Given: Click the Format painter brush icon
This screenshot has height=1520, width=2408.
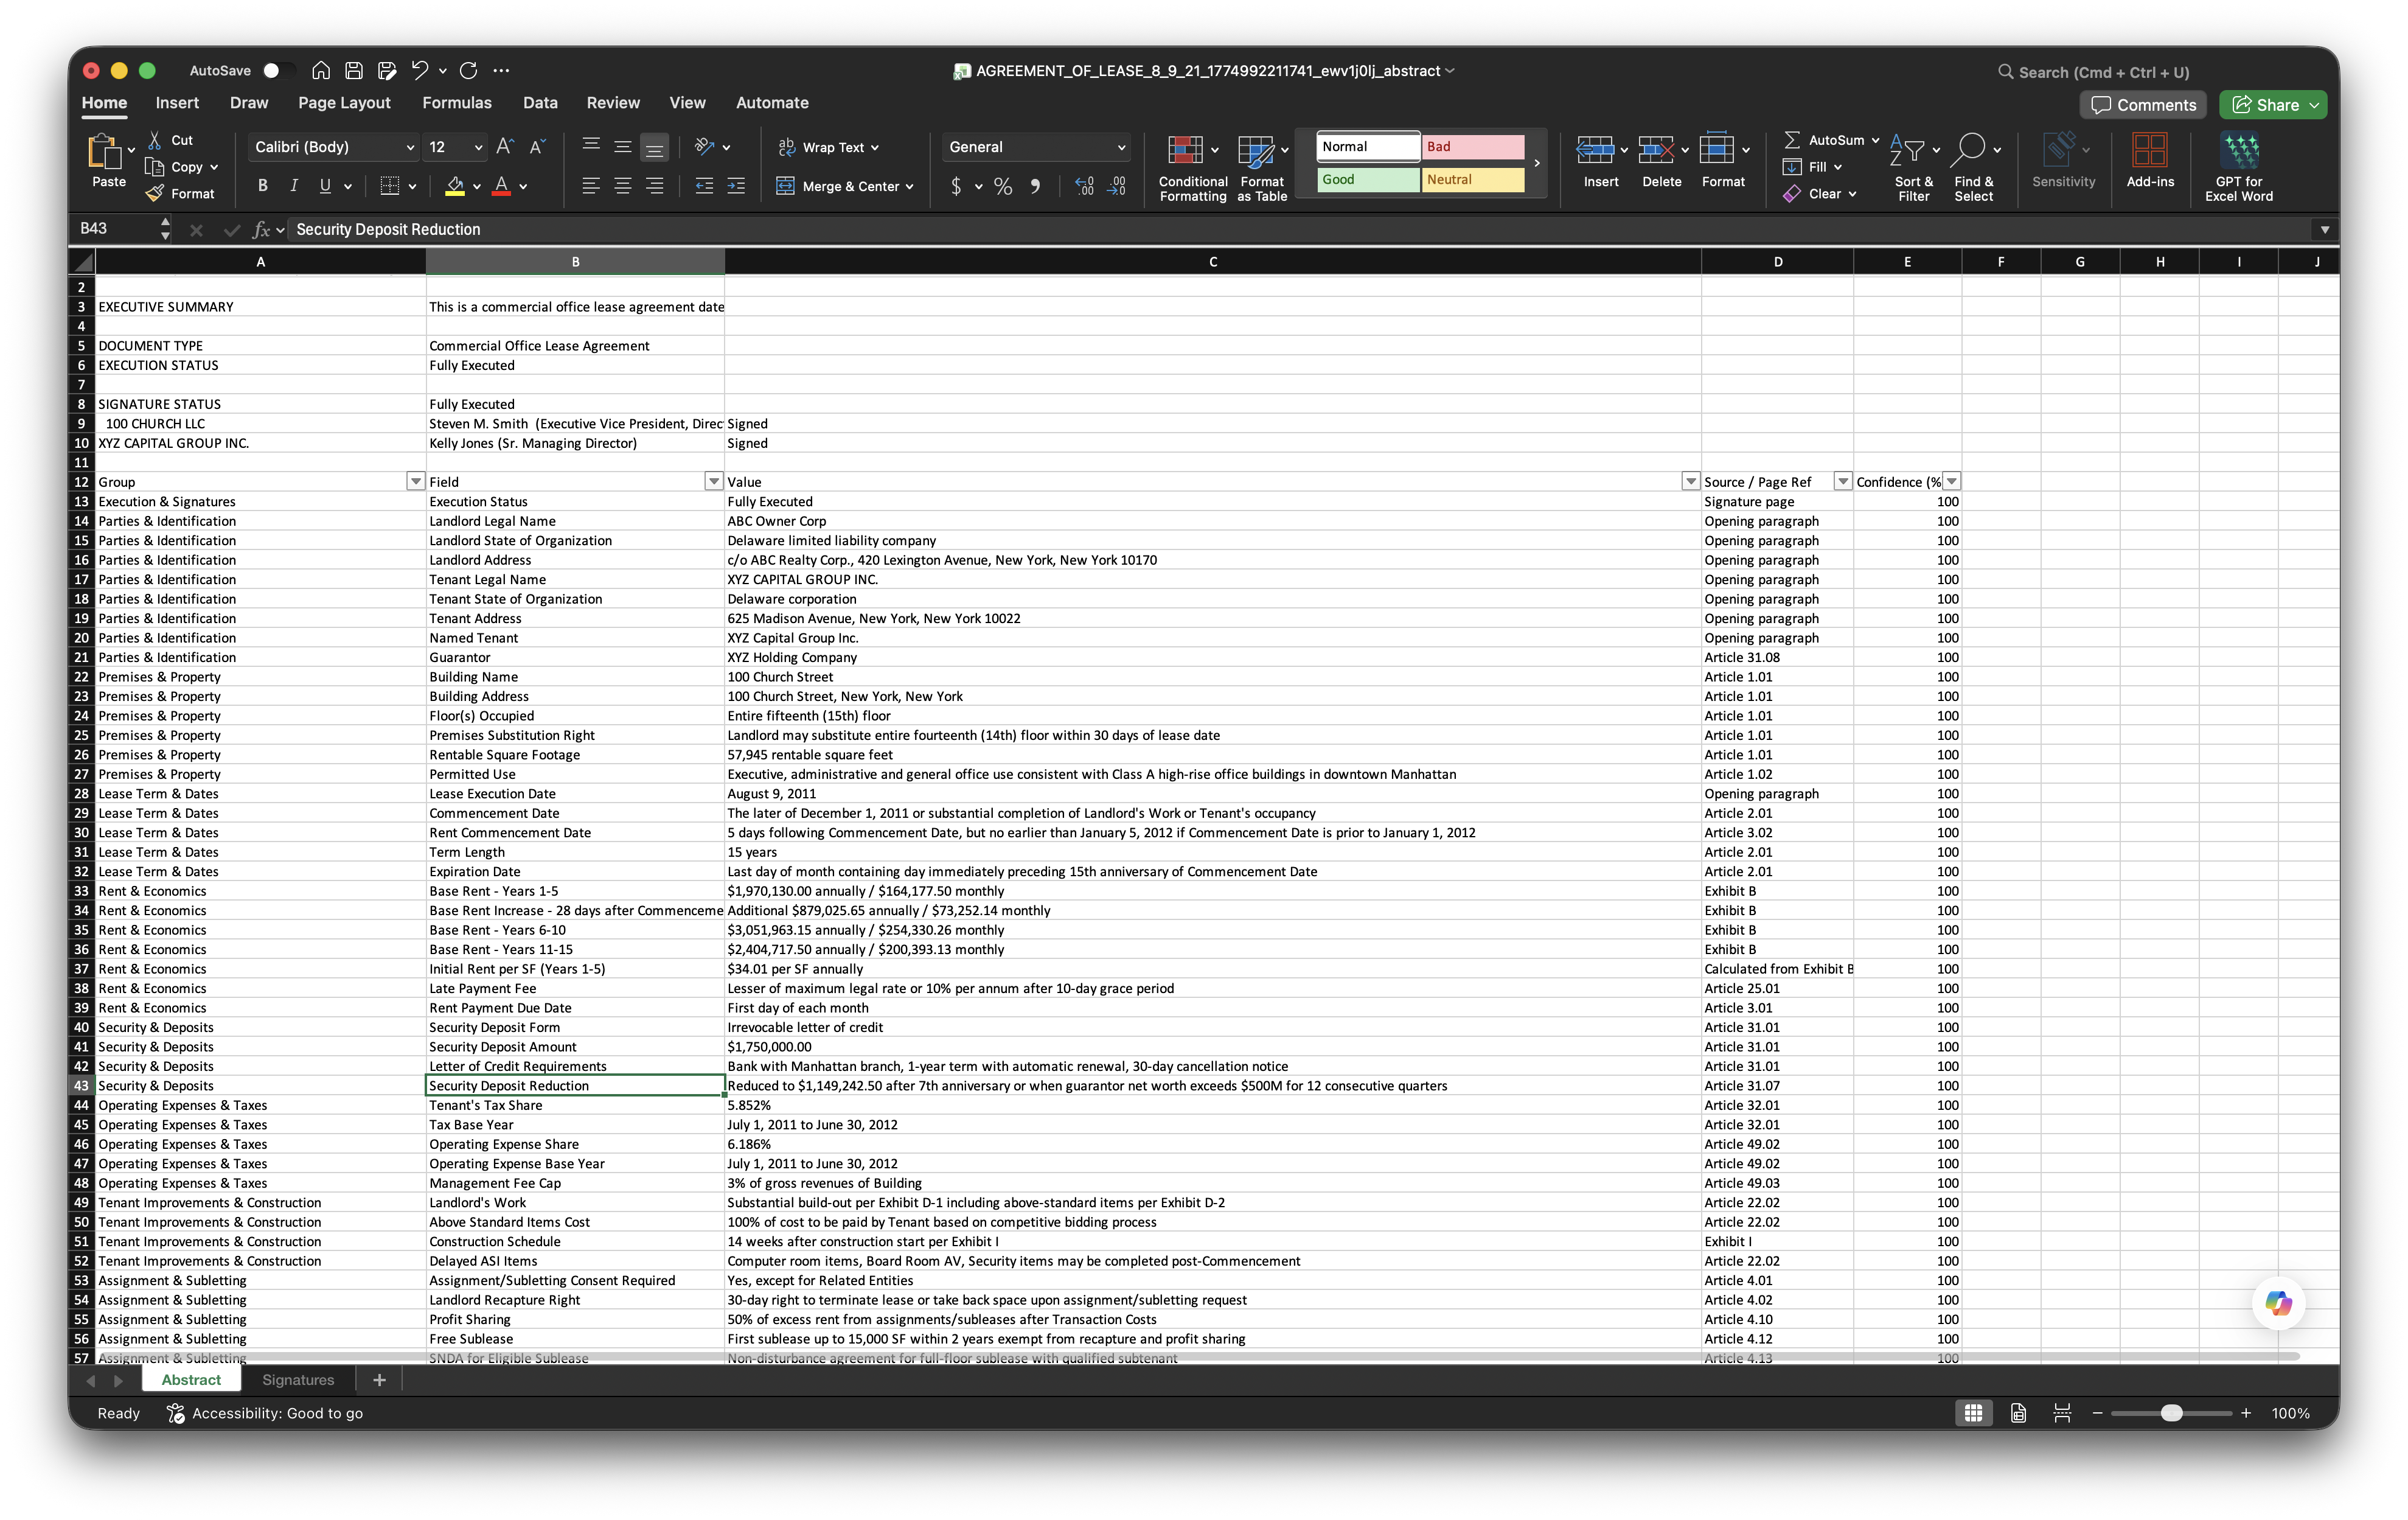Looking at the screenshot, I should 156,194.
